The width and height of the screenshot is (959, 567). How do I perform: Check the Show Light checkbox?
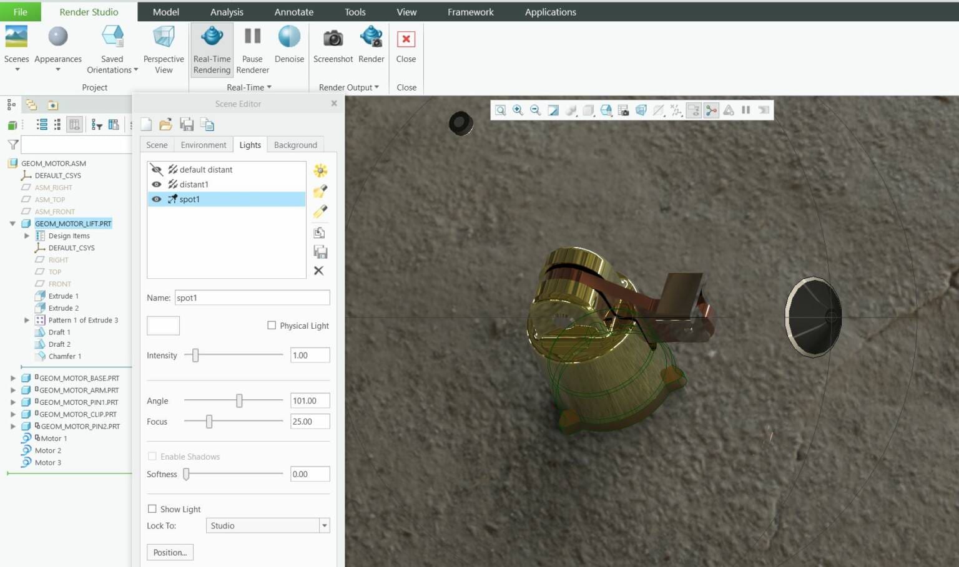tap(152, 509)
